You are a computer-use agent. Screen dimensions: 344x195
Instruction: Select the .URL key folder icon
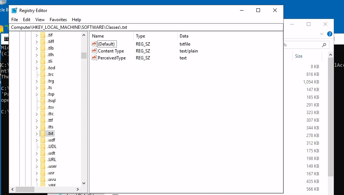point(43,160)
